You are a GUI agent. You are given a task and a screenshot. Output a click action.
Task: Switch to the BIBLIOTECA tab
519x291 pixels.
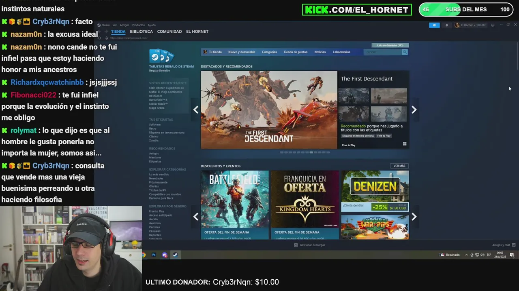pos(142,32)
